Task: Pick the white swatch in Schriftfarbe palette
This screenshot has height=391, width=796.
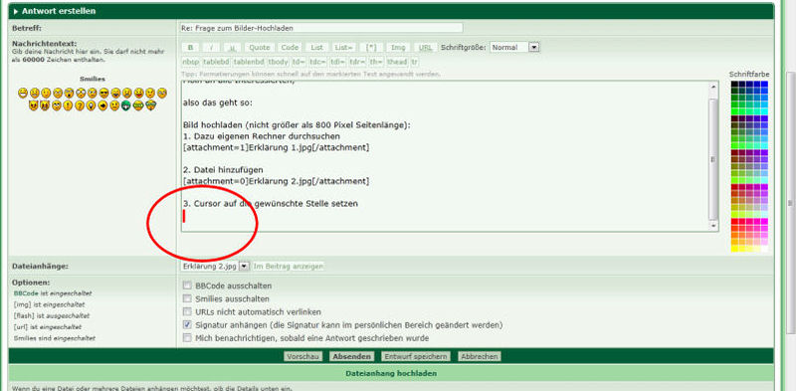Action: [764, 249]
